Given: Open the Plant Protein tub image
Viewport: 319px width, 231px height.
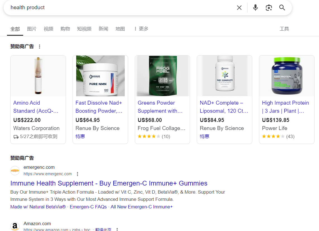Looking at the screenshot, I should point(287,76).
